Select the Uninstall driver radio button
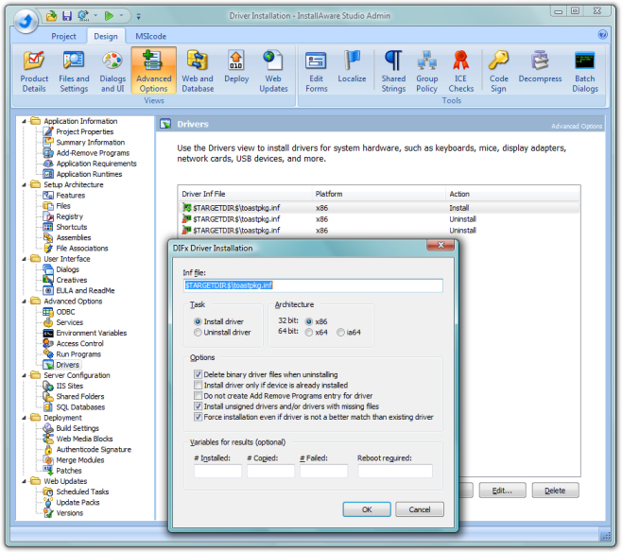Screen dimensions: 622x552 pyautogui.click(x=198, y=333)
